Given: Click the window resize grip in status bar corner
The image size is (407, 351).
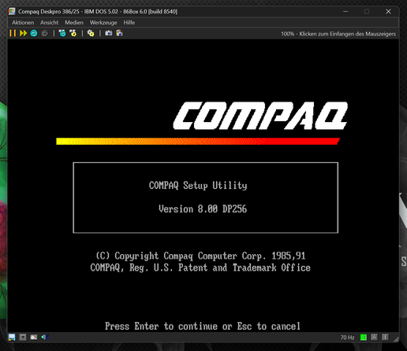Looking at the screenshot, I should (396, 339).
